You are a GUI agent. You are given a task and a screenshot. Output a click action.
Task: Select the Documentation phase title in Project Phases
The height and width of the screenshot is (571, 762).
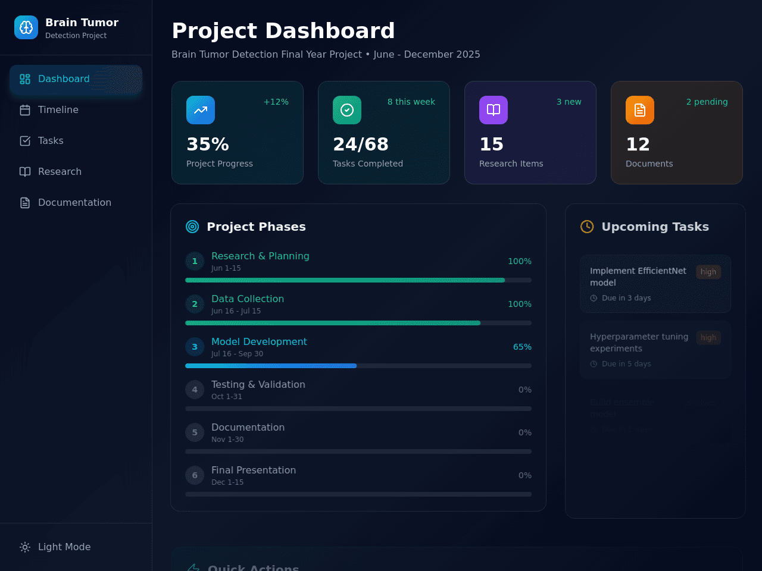pos(248,427)
